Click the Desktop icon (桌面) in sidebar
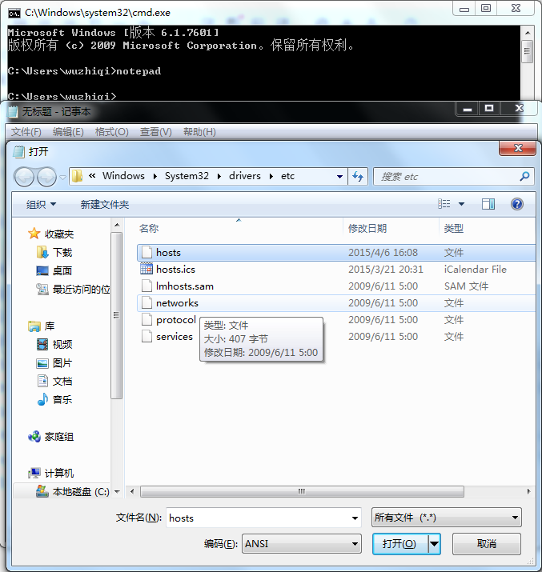Image resolution: width=542 pixels, height=572 pixels. pos(42,270)
